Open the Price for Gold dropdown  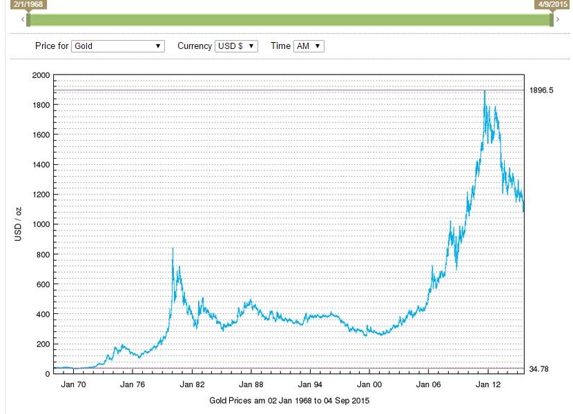coord(118,46)
